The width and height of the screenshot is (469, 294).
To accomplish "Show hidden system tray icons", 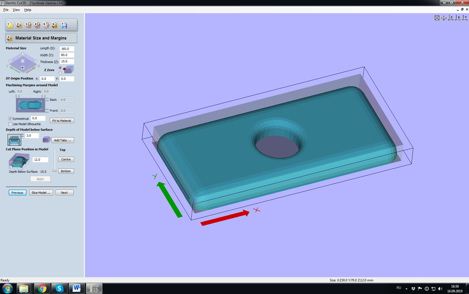I will (406, 289).
